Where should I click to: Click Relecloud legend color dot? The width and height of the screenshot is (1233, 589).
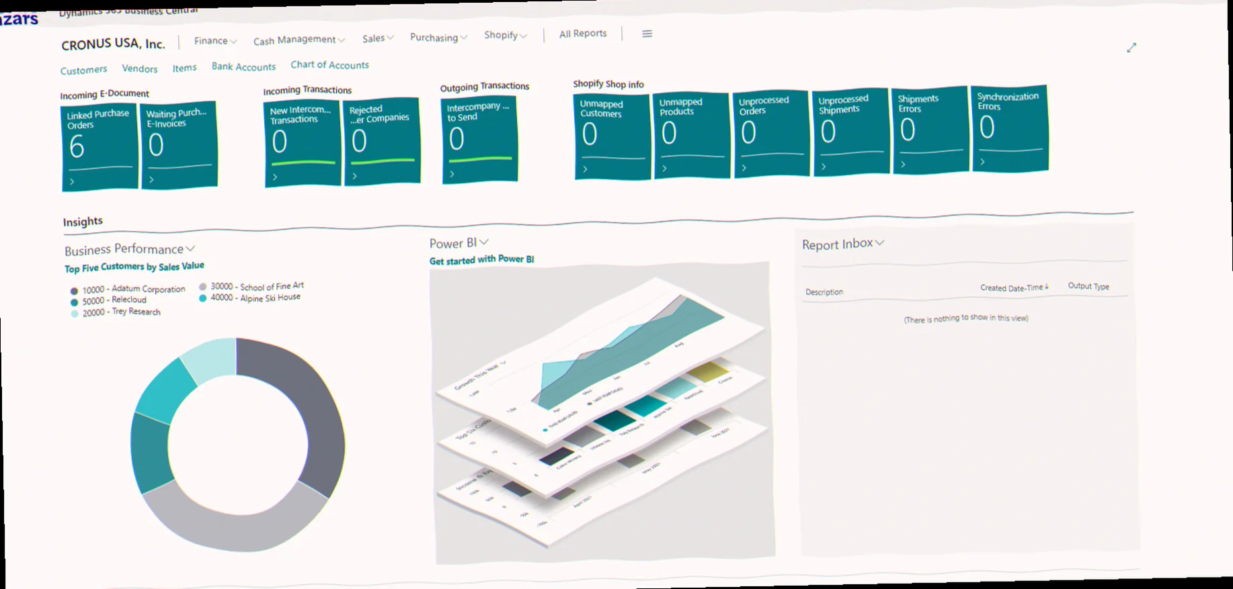pyautogui.click(x=74, y=302)
